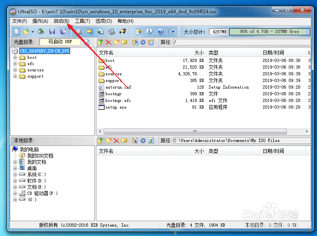Expand the sources folder tree node
Image resolution: width=317 pixels, height=236 pixels.
pyautogui.click(x=15, y=70)
